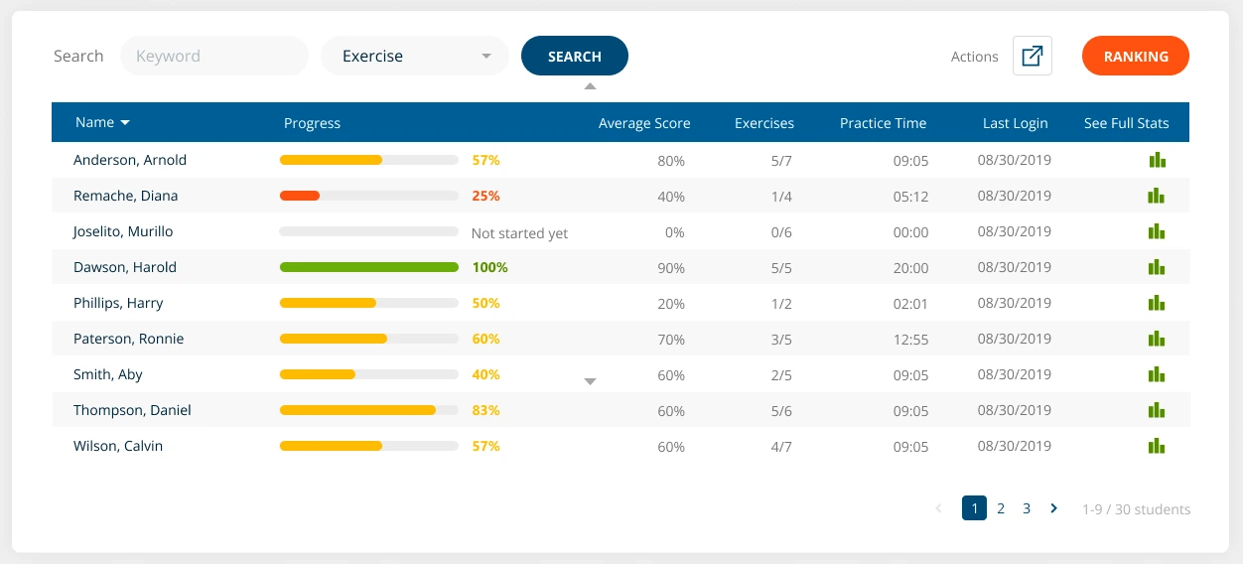This screenshot has height=564, width=1243.
Task: Click the 0/6 exercises value
Action: (x=781, y=232)
